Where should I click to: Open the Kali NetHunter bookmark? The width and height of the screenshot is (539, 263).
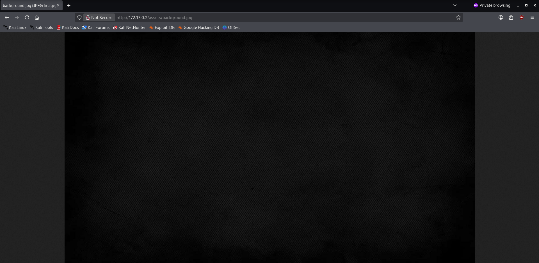coord(129,27)
